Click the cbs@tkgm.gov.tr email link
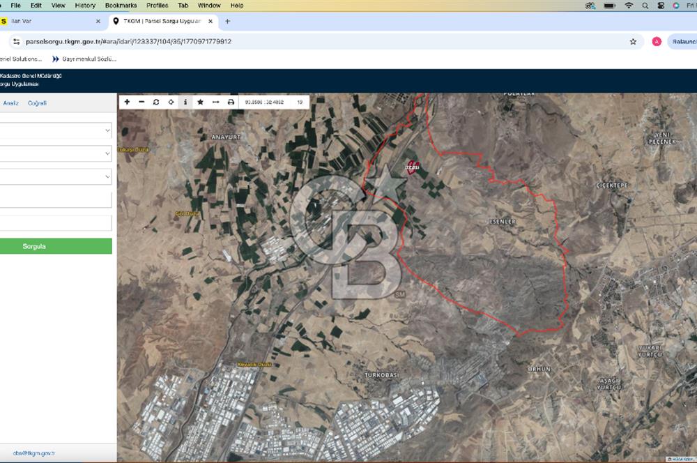The image size is (697, 463). [x=29, y=453]
